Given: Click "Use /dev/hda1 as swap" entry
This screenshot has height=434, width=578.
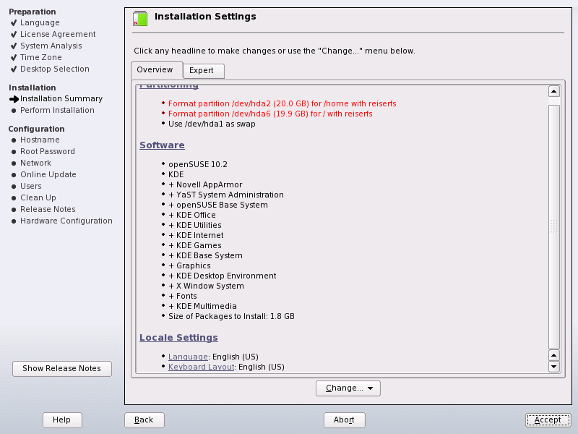Looking at the screenshot, I should pyautogui.click(x=212, y=124).
